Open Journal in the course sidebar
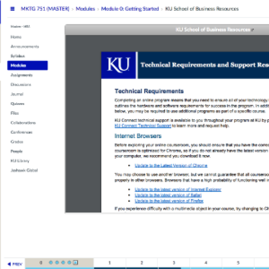The height and width of the screenshot is (269, 269). coord(17,94)
